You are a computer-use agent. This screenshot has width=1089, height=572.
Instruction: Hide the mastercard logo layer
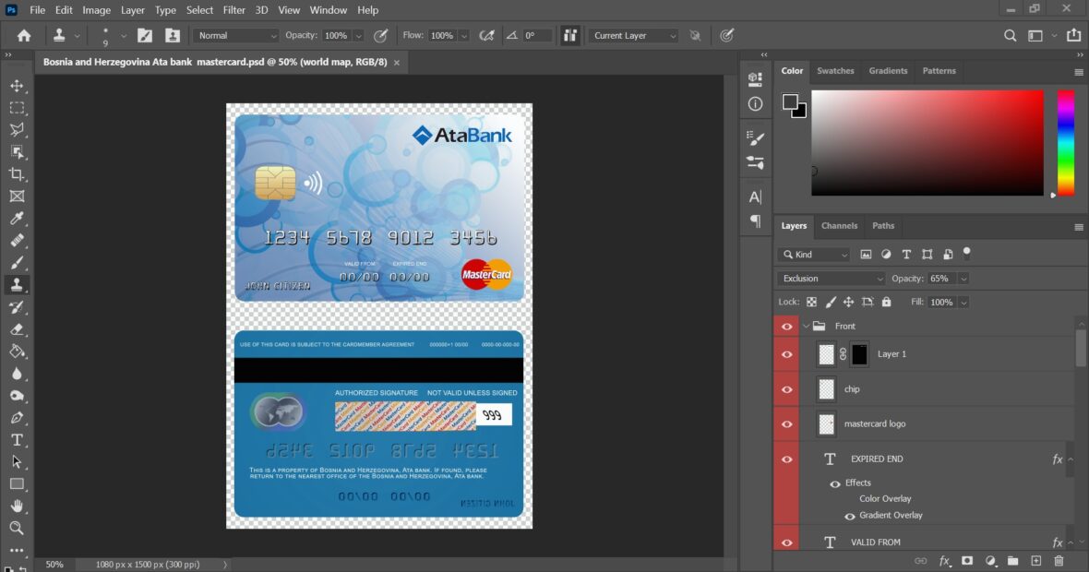click(x=787, y=424)
